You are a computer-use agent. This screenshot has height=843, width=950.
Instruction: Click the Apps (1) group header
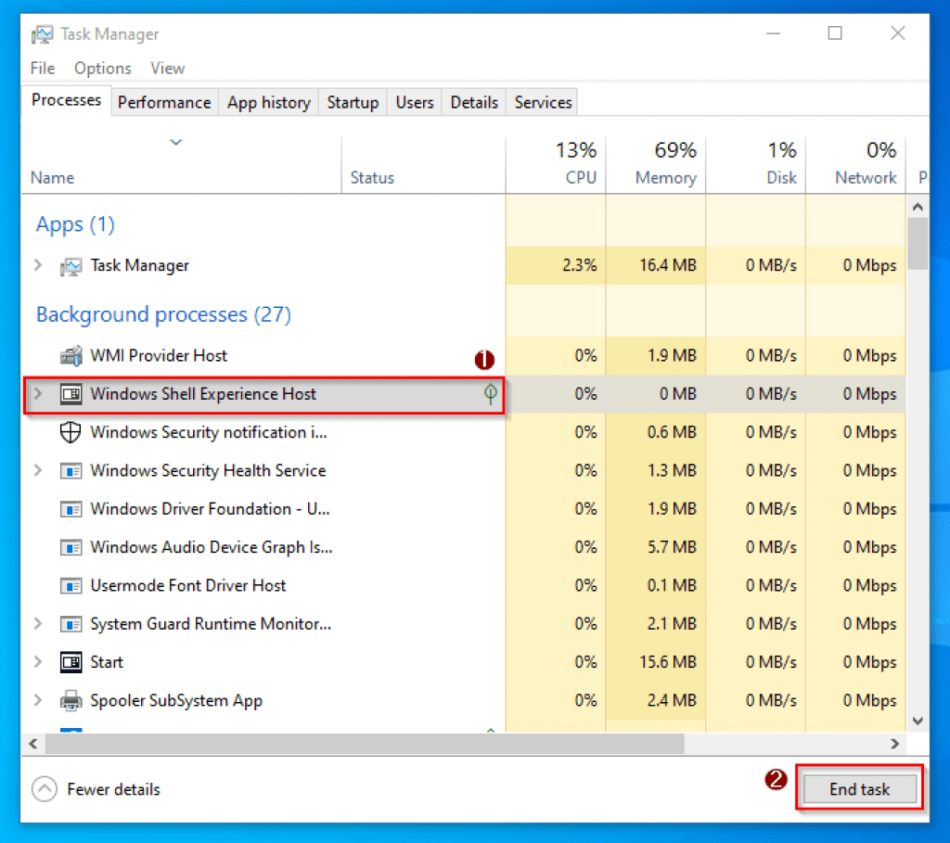pos(75,224)
